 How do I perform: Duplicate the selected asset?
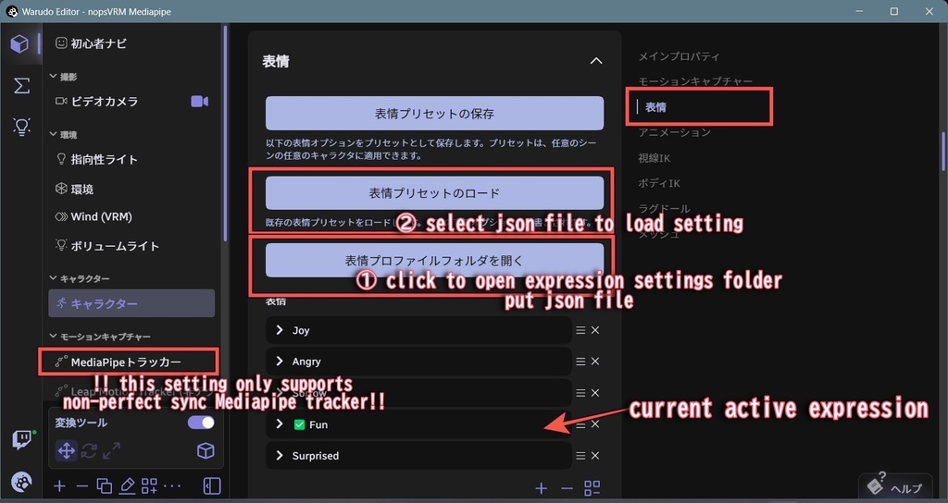[104, 486]
